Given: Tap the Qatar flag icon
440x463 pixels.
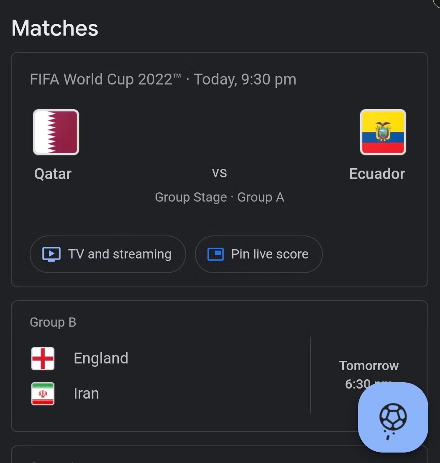Looking at the screenshot, I should [x=56, y=132].
